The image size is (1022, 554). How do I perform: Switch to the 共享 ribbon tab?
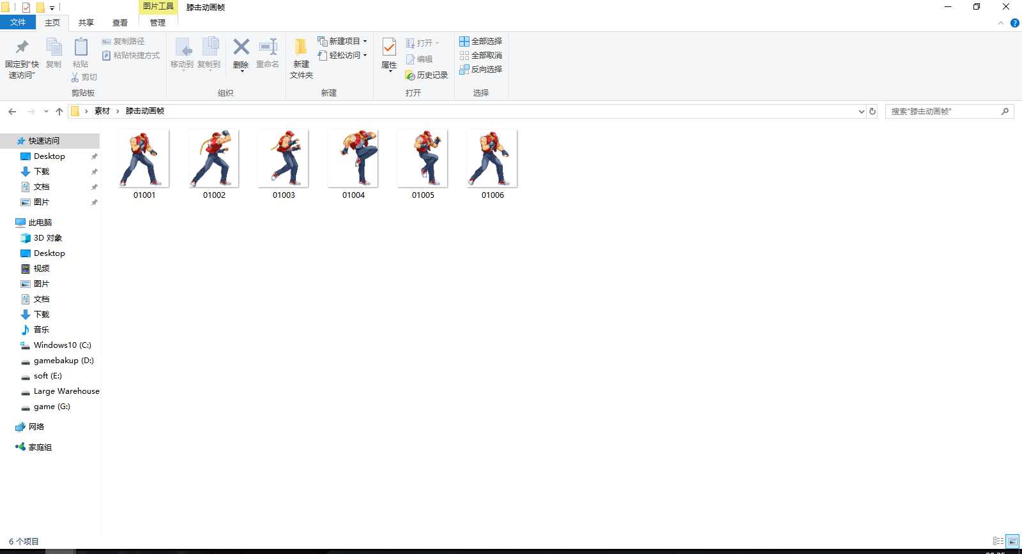[x=86, y=23]
